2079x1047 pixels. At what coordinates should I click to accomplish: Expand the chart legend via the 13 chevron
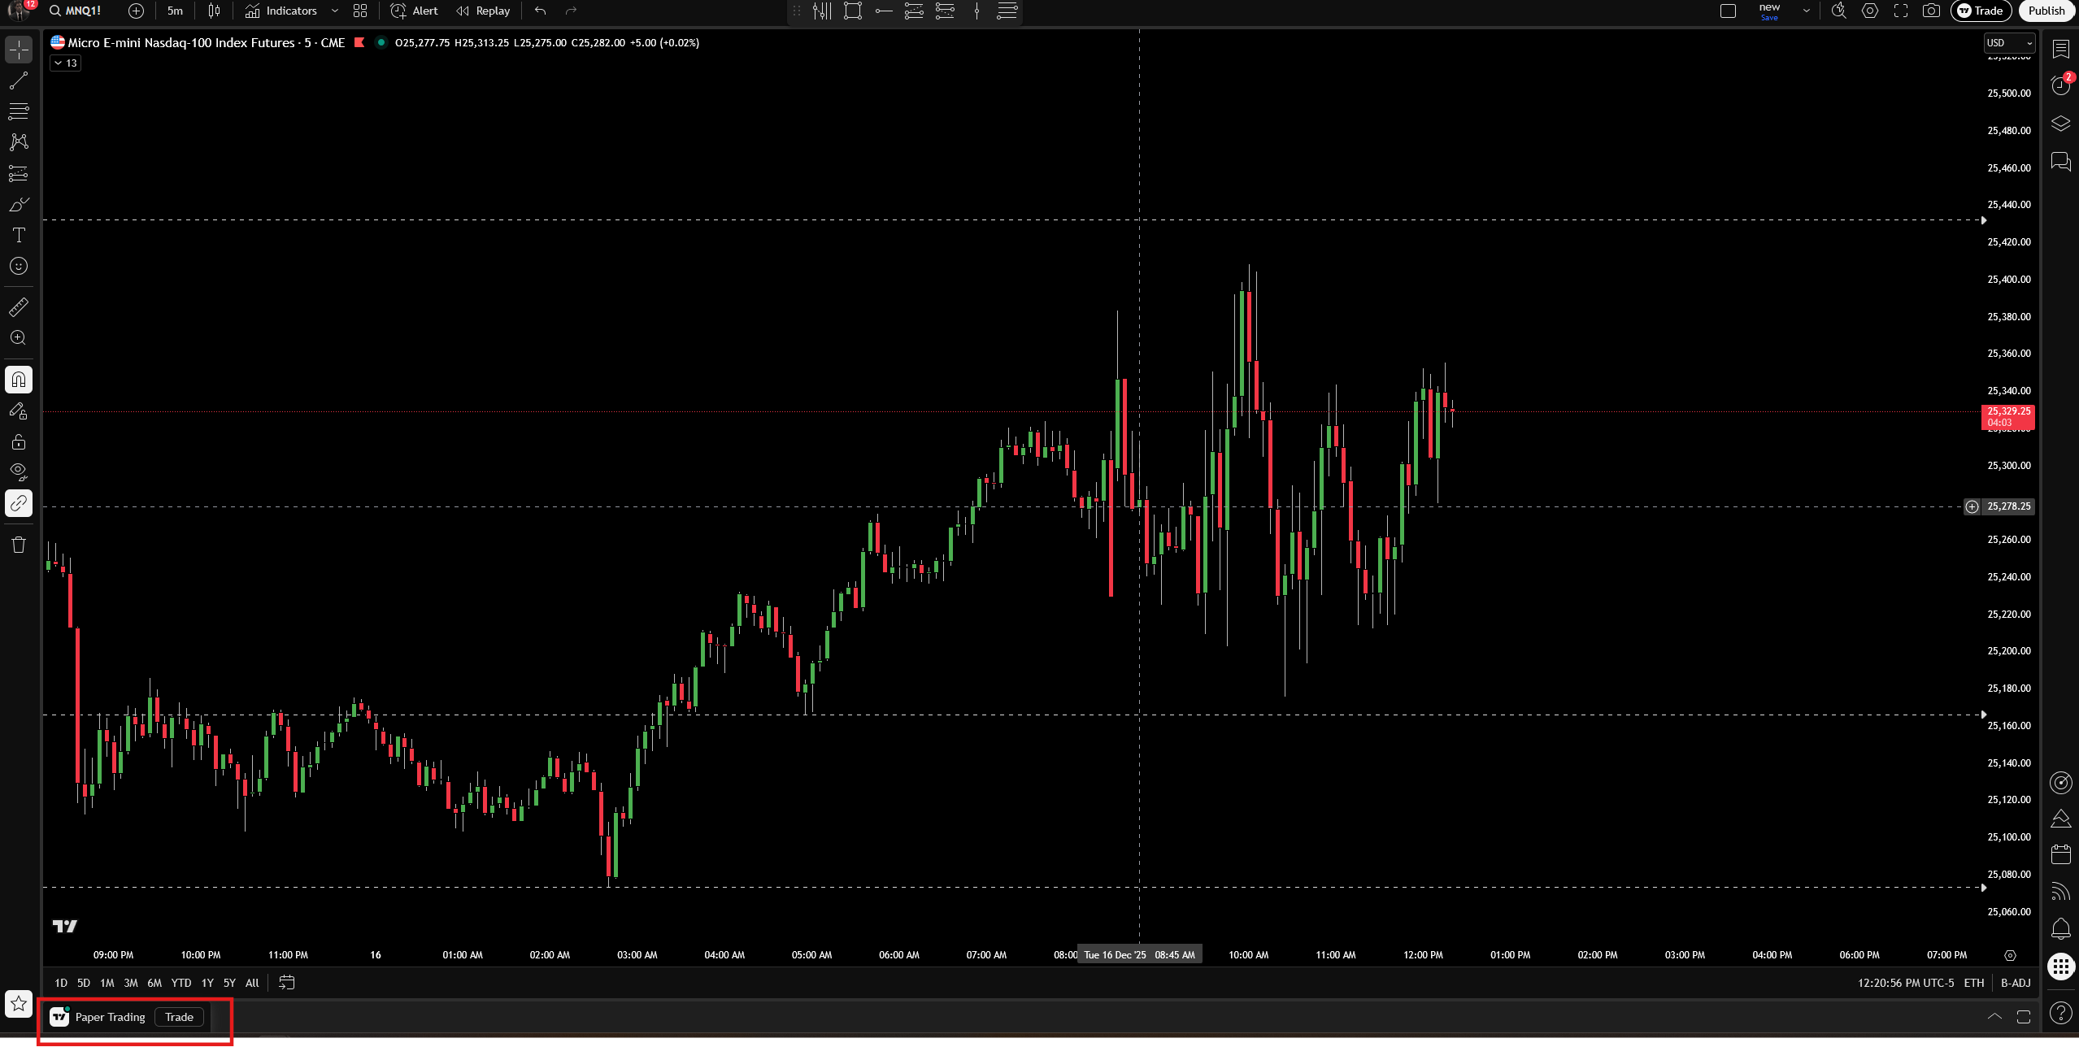(x=64, y=63)
